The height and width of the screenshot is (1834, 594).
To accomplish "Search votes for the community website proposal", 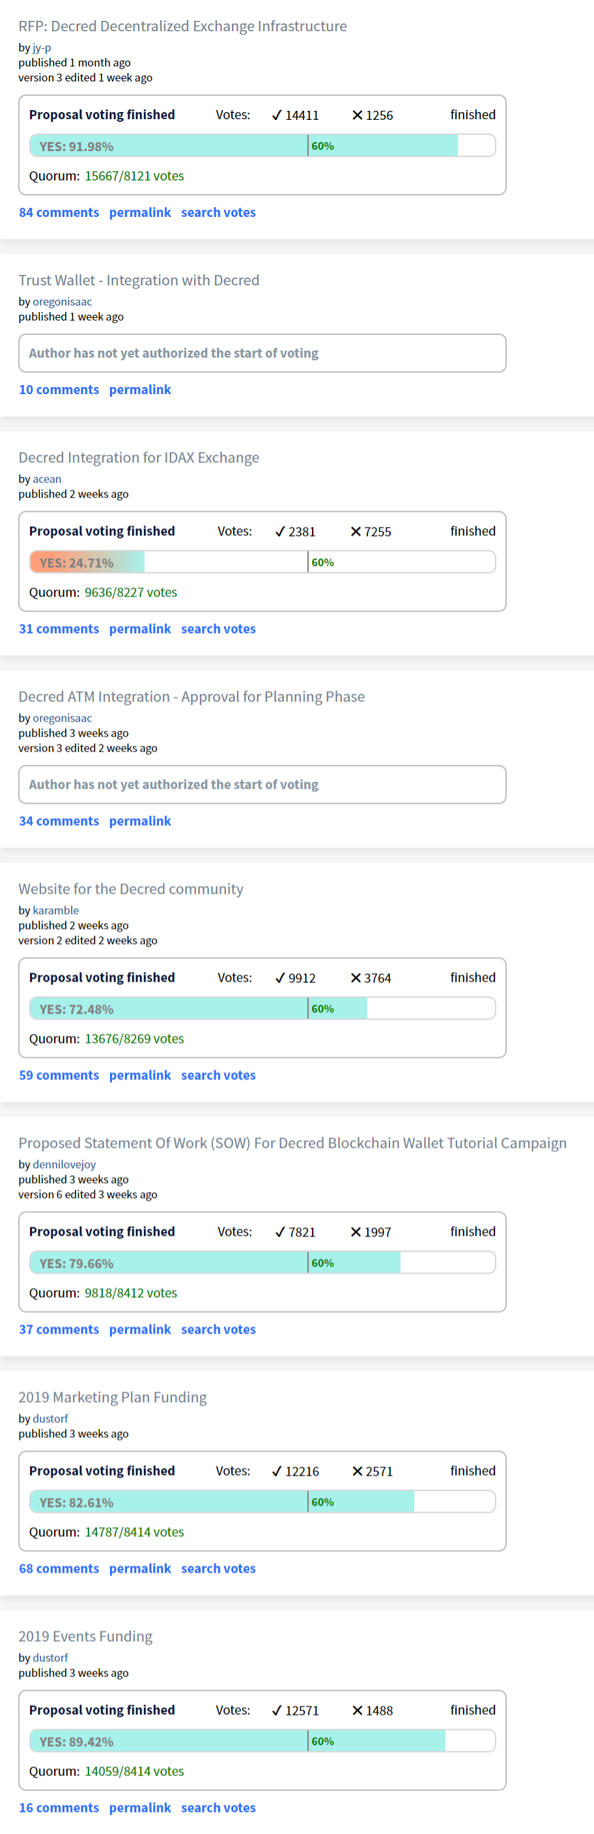I will [218, 1075].
